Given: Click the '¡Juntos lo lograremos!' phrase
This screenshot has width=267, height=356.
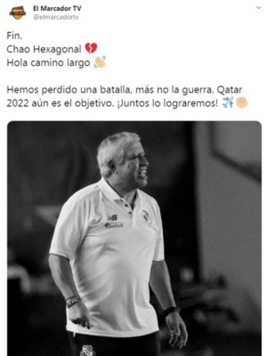Looking at the screenshot, I should [x=168, y=103].
